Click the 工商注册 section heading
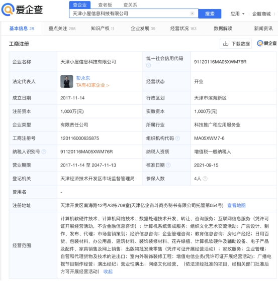This screenshot has width=278, height=281. pyautogui.click(x=19, y=44)
